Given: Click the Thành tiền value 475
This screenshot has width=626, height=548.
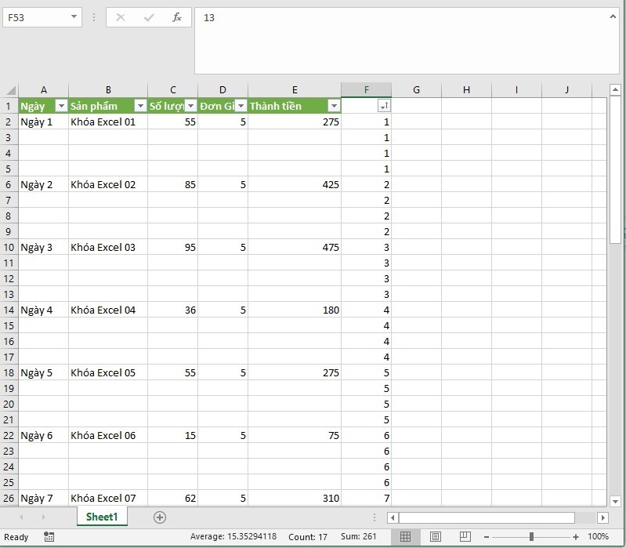Looking at the screenshot, I should 295,247.
